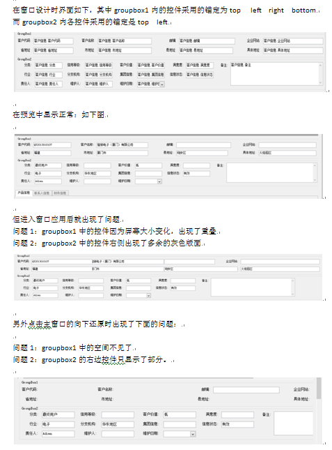Viewport: 332px width, 450px height.
Task: Click the 客户信息.满意度 field in the design form
Action: tap(200, 65)
